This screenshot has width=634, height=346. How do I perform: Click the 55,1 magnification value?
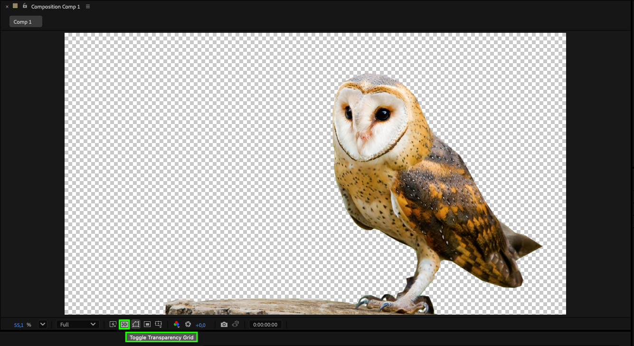pos(19,325)
